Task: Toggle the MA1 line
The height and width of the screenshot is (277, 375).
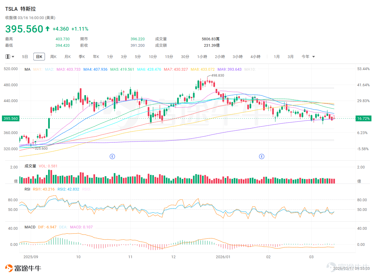Action: pos(38,69)
